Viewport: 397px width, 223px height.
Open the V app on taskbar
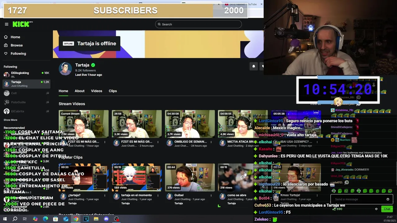86,219
